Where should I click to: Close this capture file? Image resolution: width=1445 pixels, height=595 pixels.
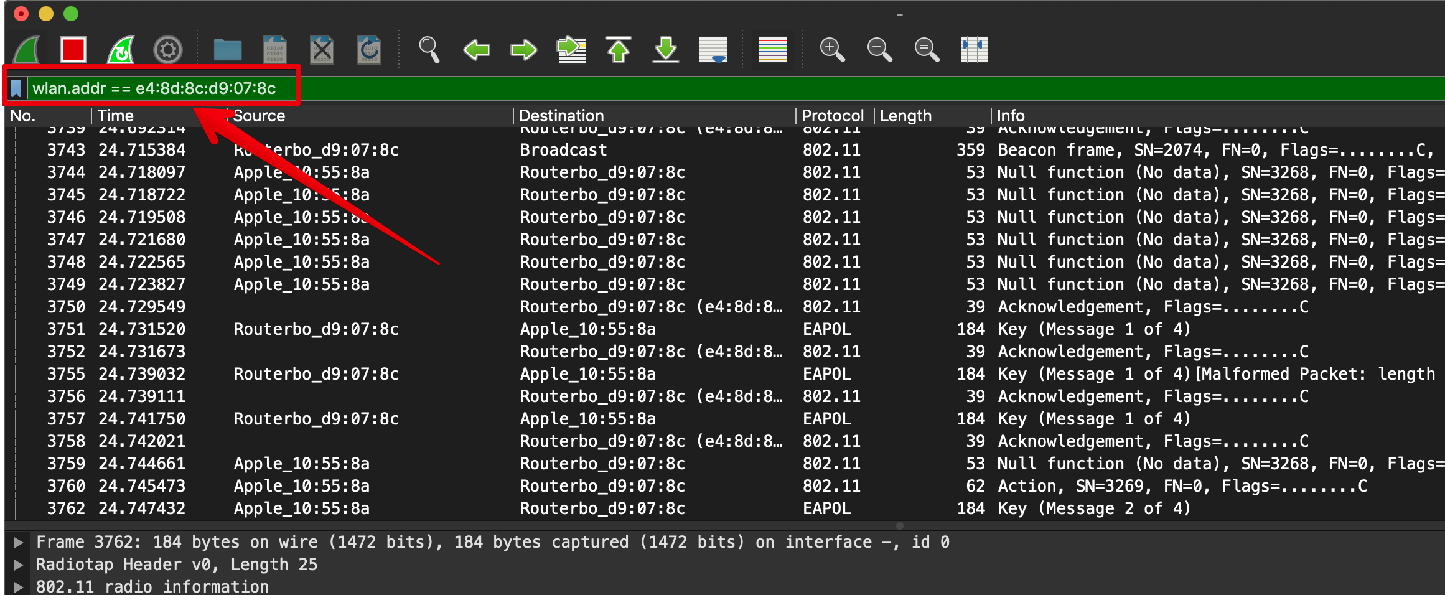[322, 50]
